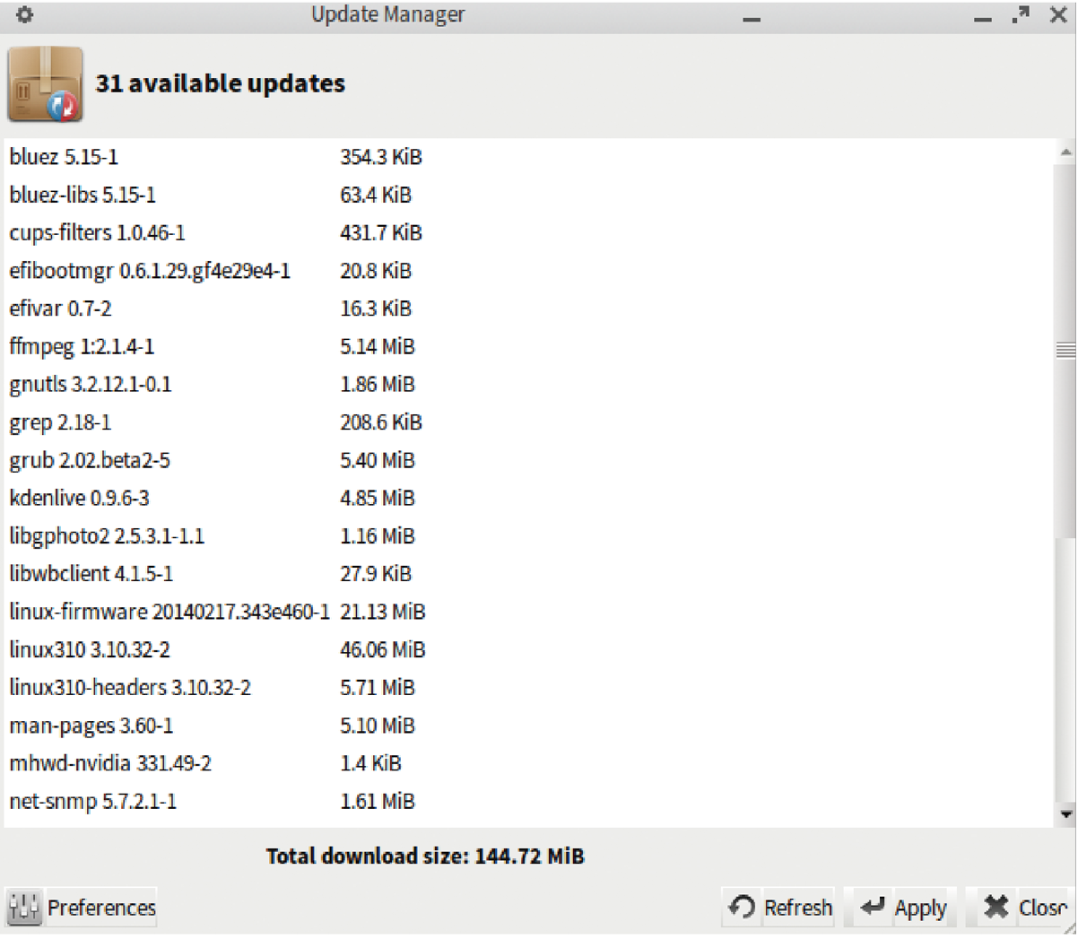The image size is (1078, 939).
Task: Click the vertical scrollbar handle grip
Action: (x=1066, y=351)
